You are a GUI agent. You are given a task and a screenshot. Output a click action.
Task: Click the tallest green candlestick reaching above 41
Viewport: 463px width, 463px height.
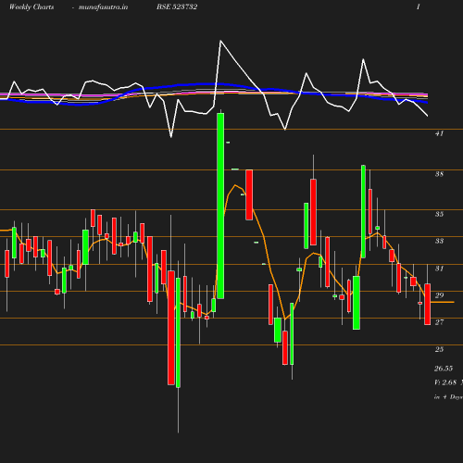220,206
